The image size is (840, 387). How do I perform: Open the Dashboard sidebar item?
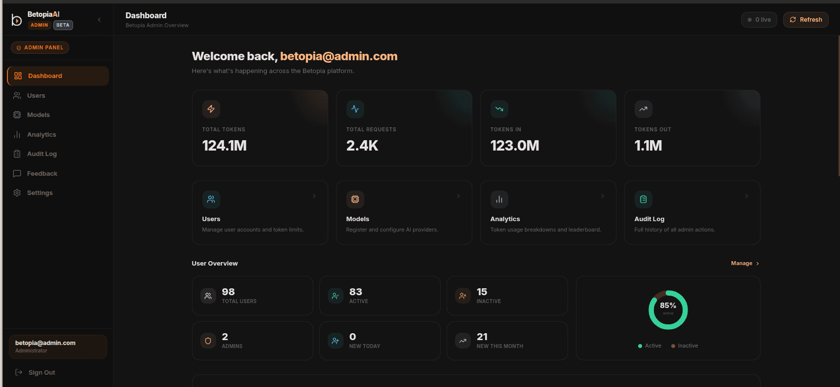coord(58,76)
